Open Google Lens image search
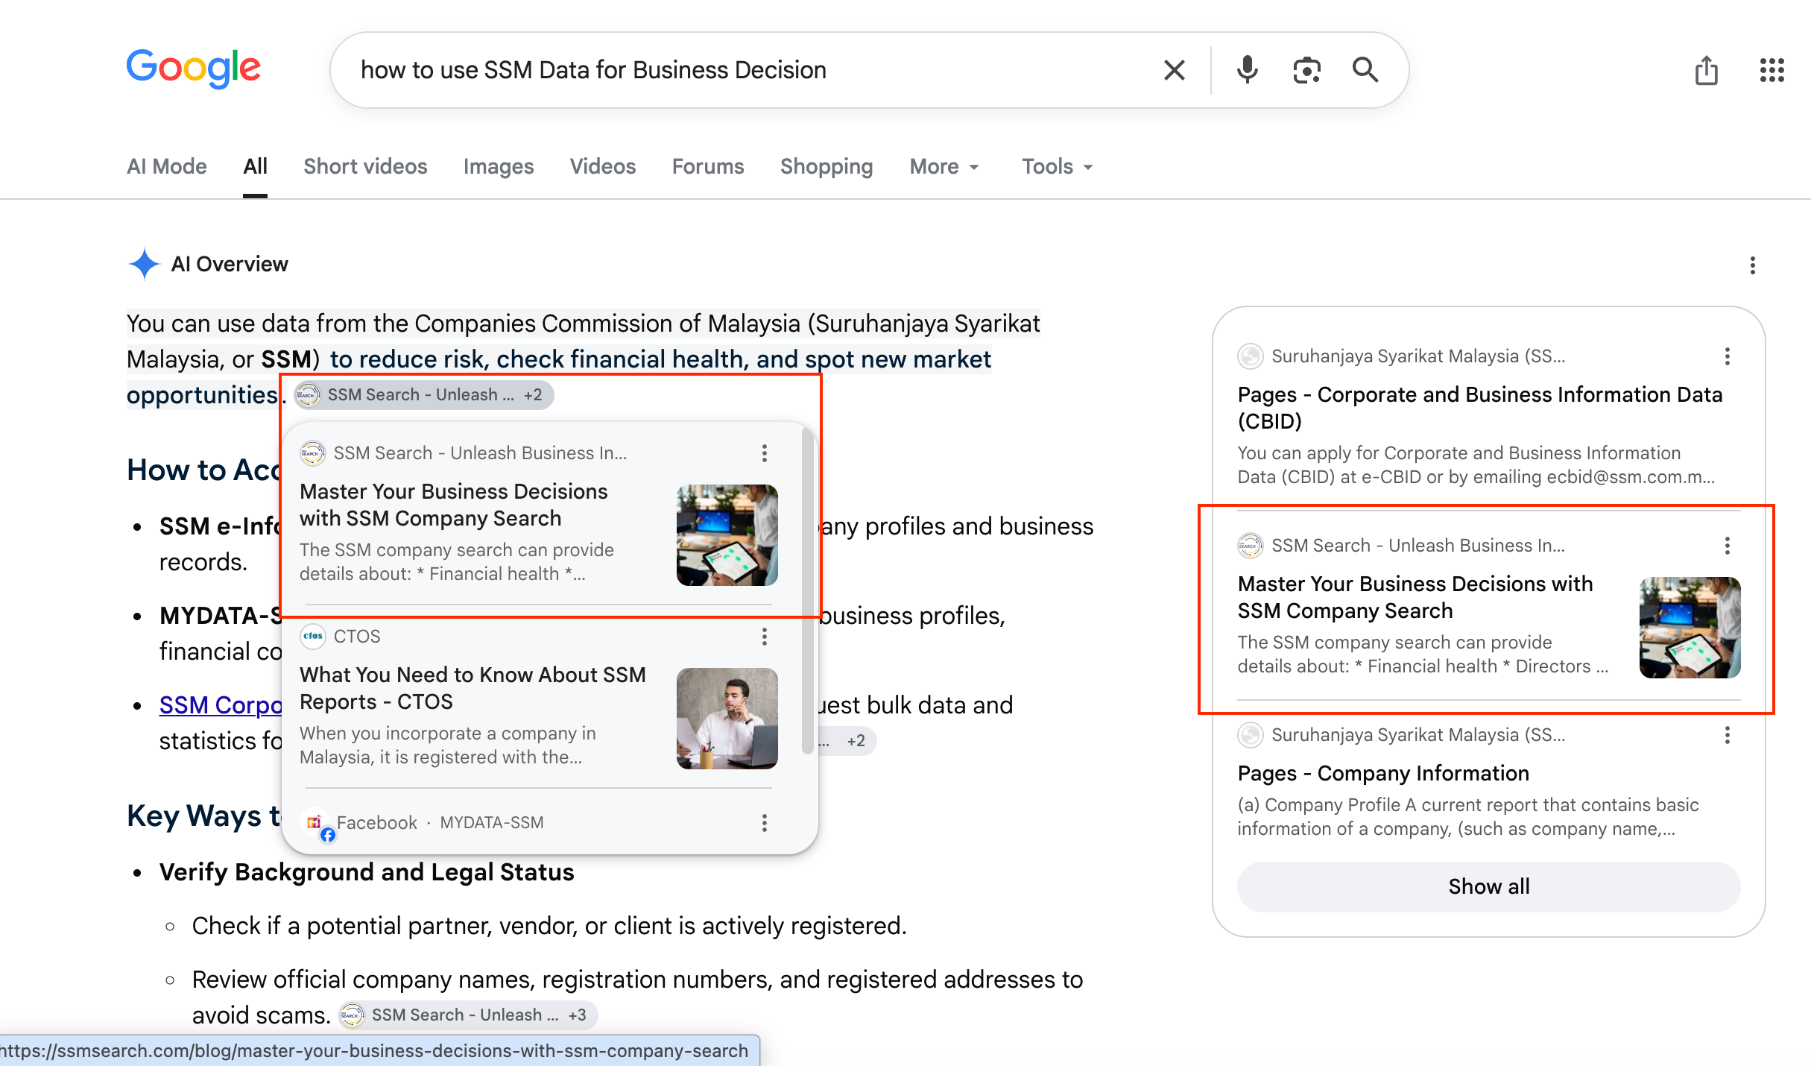 click(1306, 70)
